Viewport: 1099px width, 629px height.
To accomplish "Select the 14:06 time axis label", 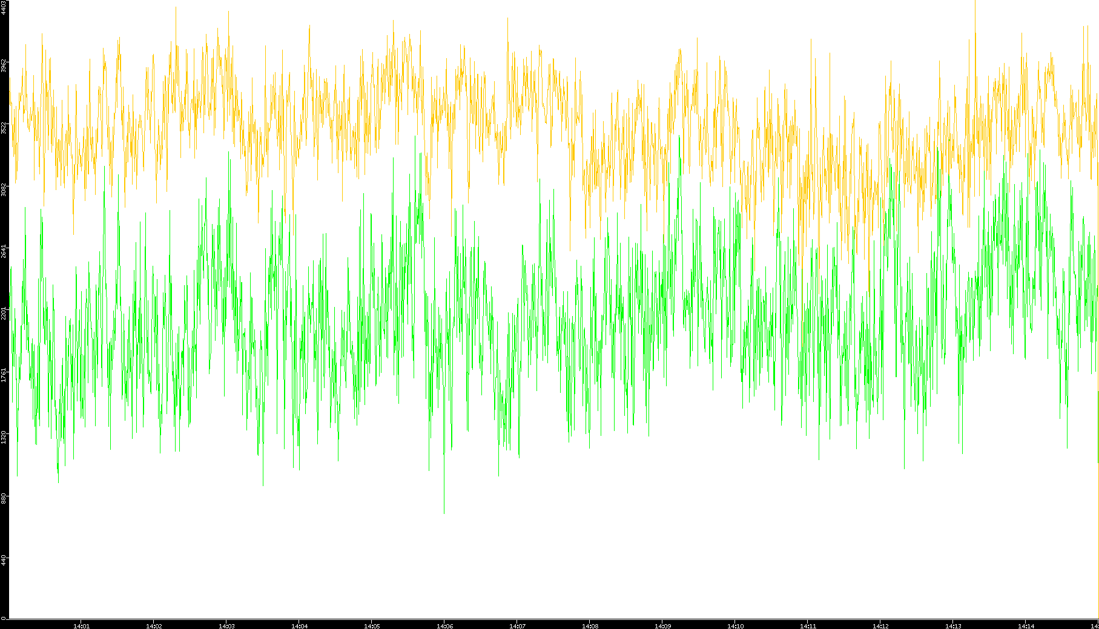I will click(x=444, y=626).
